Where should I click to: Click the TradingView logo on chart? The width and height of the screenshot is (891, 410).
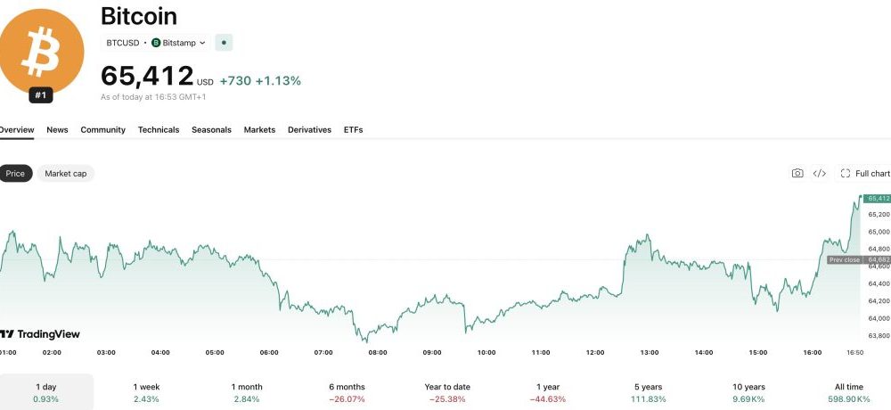coord(40,334)
